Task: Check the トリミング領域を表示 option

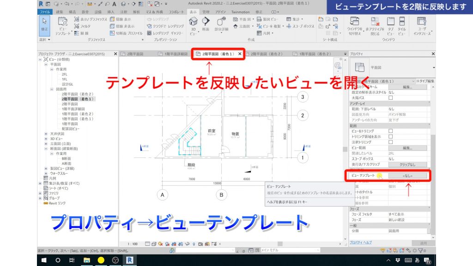Action: 390,136
